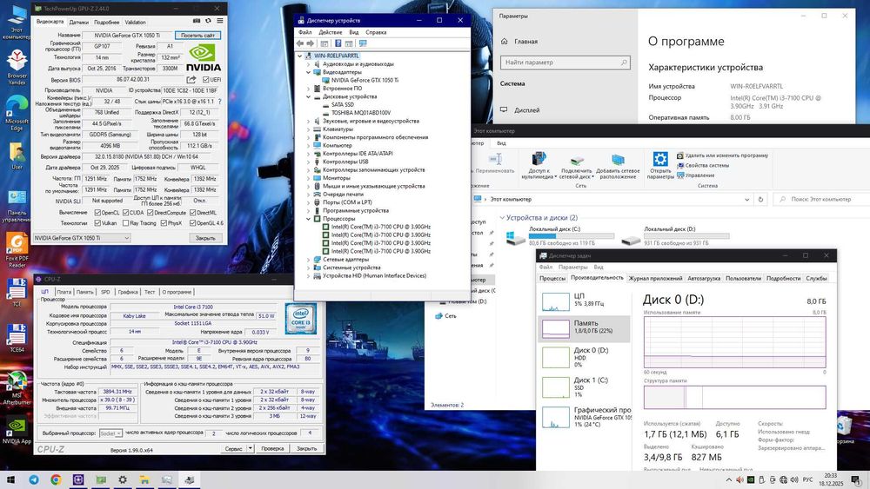This screenshot has height=489, width=870.
Task: Click Найти параметр search field in Settings
Action: (x=565, y=63)
